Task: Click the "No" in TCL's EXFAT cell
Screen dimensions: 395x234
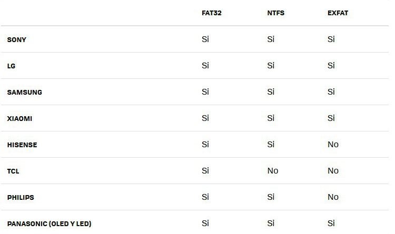Action: click(x=333, y=171)
